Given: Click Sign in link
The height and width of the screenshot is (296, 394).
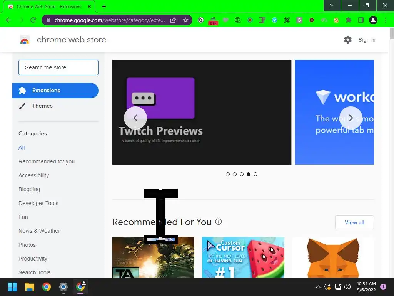Looking at the screenshot, I should [367, 40].
